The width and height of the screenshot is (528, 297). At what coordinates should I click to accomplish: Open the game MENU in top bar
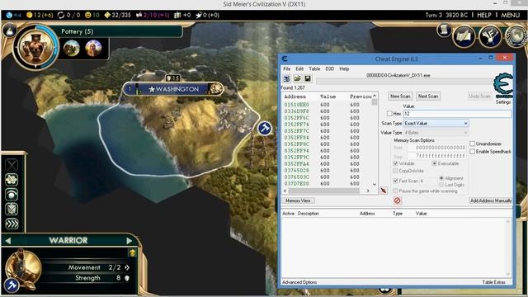click(x=510, y=15)
